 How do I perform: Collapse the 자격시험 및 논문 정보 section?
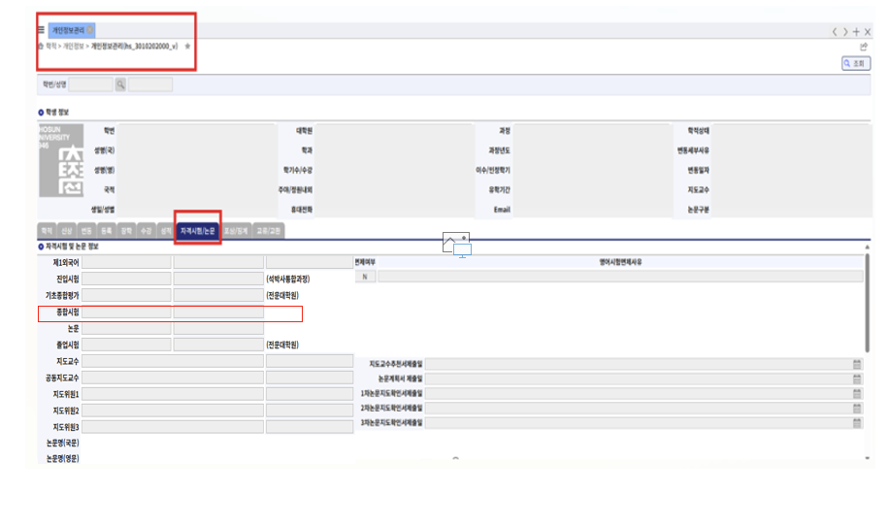[41, 247]
